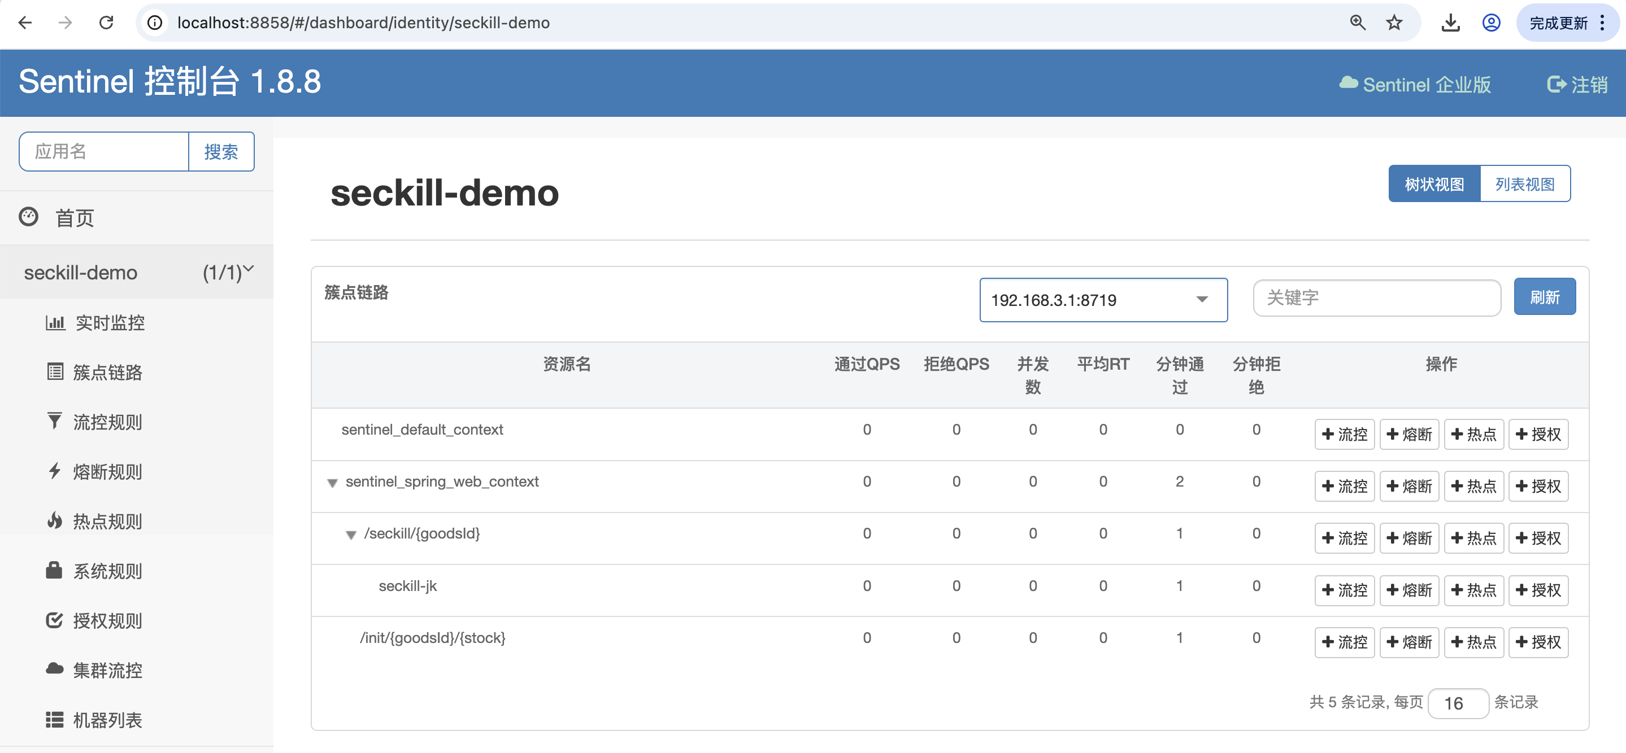Click the bar chart icon beside 实时监控
1626x753 pixels.
pyautogui.click(x=55, y=323)
